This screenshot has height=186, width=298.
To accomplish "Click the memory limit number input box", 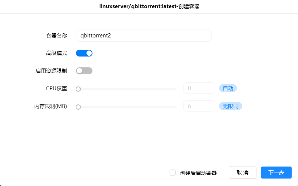I will pyautogui.click(x=199, y=106).
